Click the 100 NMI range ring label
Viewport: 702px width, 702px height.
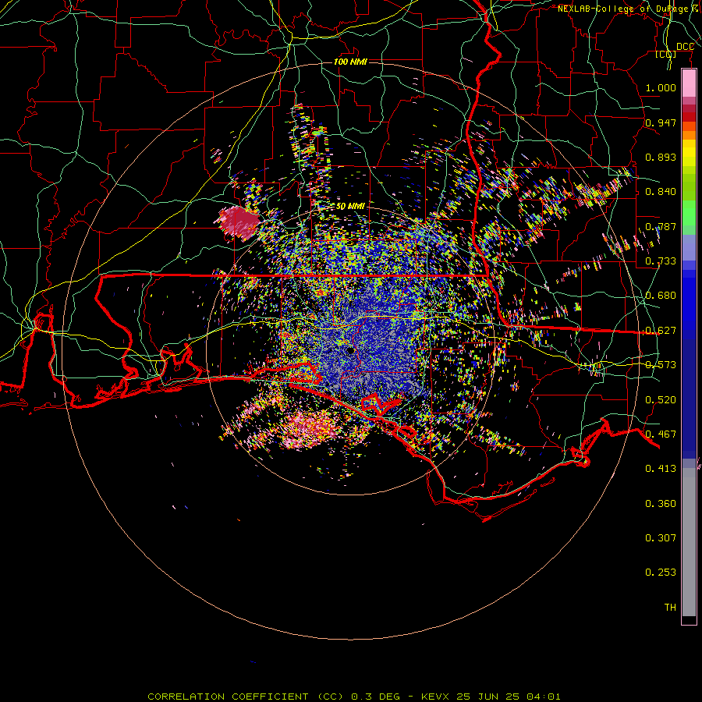[350, 62]
